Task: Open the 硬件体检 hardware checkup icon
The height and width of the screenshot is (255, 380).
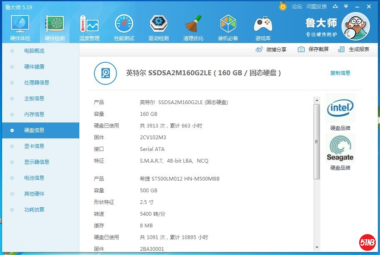Action: pyautogui.click(x=20, y=25)
